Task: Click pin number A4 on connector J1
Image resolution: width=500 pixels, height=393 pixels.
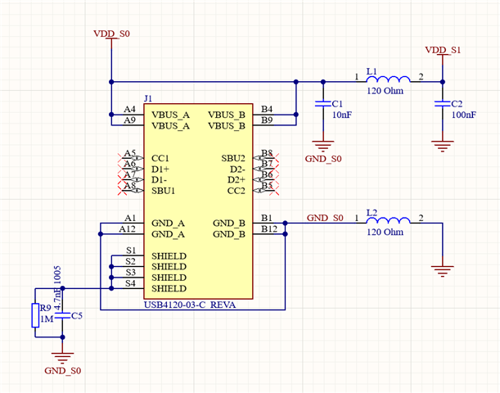Action: click(129, 109)
